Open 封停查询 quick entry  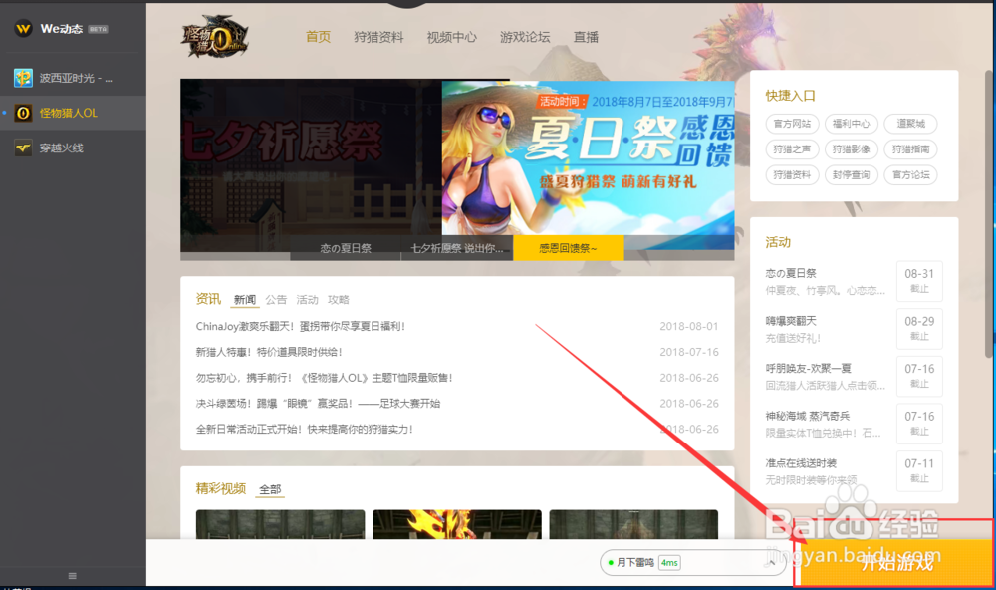(854, 174)
